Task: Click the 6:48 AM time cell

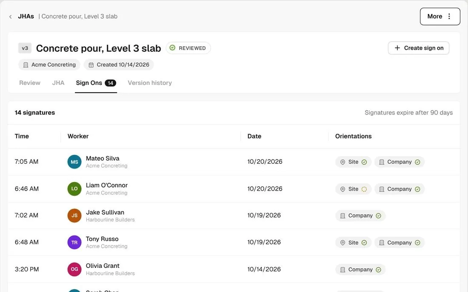Action: (x=26, y=242)
